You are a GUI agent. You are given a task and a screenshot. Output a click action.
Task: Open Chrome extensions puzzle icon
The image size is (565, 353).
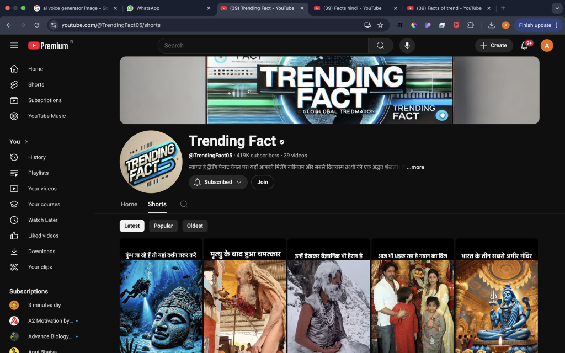tap(471, 25)
